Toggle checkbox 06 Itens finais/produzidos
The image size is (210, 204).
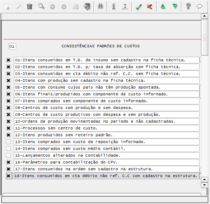[9, 94]
